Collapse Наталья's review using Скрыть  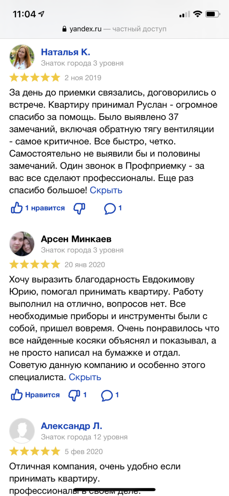coord(106,190)
